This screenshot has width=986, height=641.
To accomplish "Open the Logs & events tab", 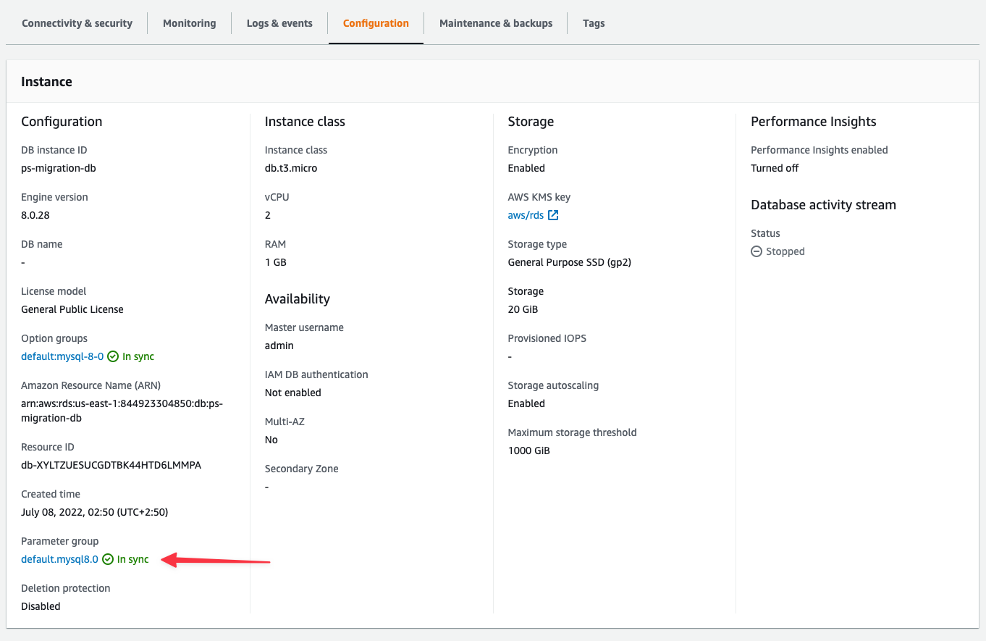I will (279, 22).
